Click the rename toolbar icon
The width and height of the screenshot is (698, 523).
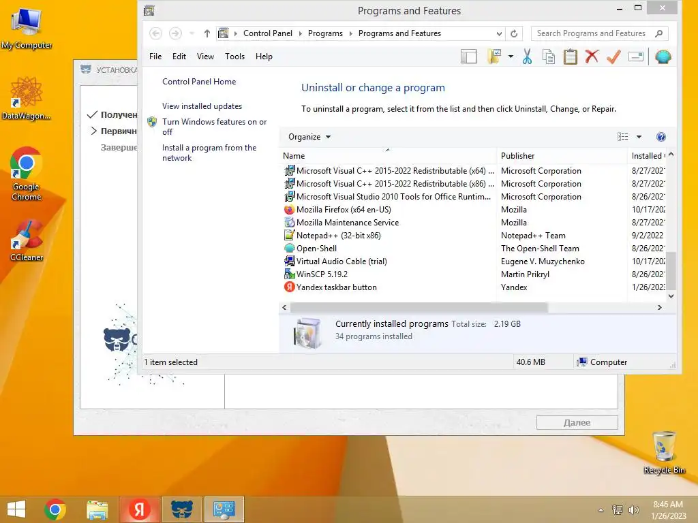pos(636,57)
